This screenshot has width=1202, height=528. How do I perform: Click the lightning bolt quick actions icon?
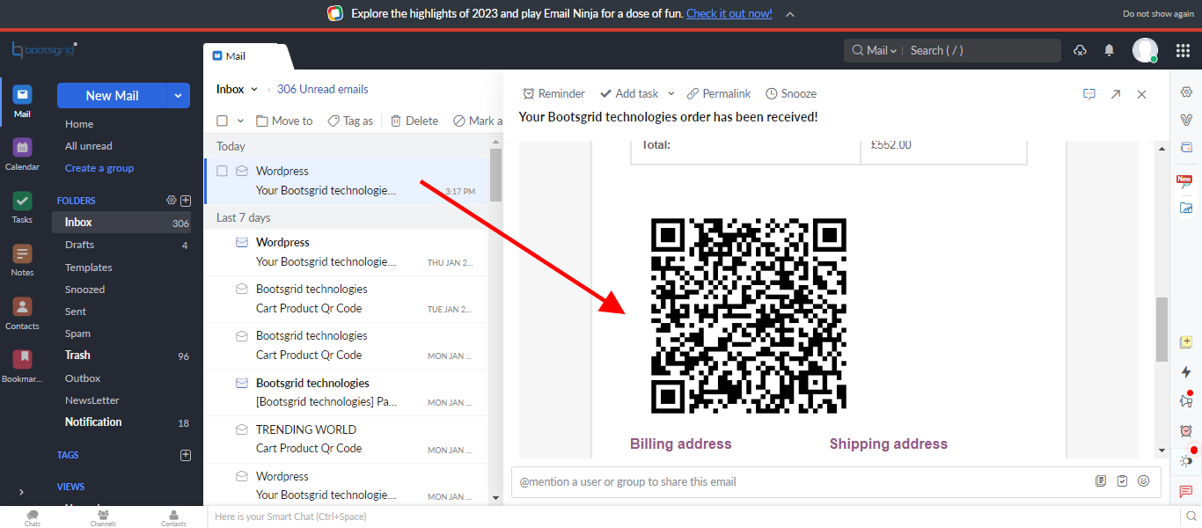pos(1186,371)
